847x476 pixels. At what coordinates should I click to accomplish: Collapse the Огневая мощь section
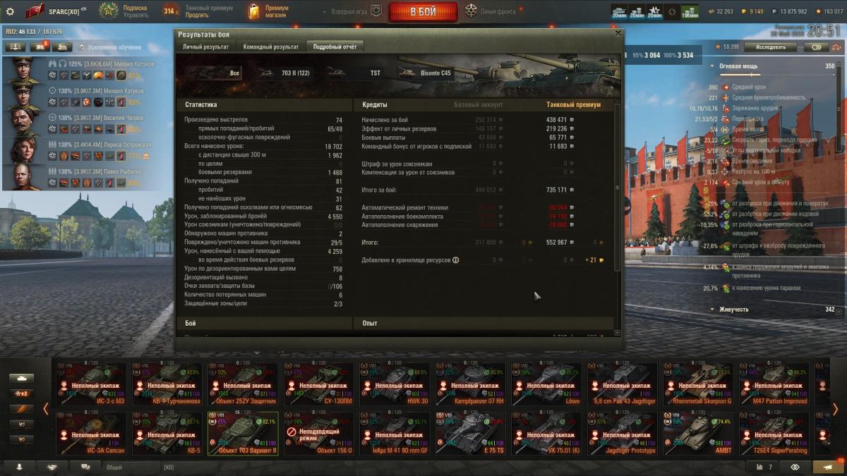pyautogui.click(x=712, y=66)
